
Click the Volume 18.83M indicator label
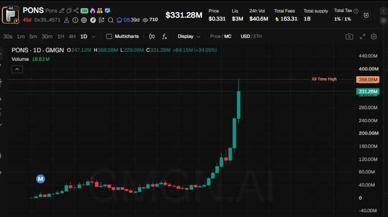pyautogui.click(x=31, y=59)
